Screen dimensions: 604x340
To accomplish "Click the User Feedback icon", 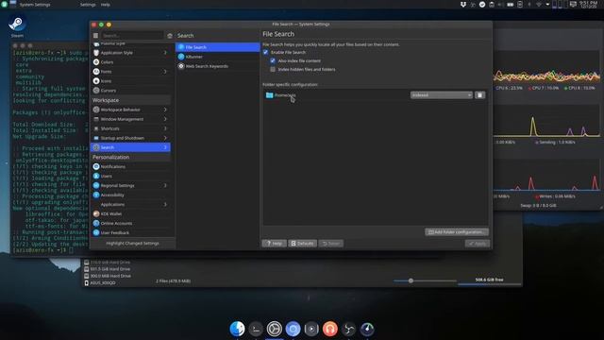I will 96,232.
